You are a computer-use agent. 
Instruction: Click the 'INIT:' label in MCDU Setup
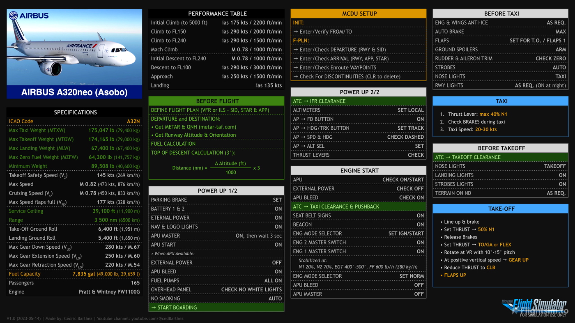point(298,23)
